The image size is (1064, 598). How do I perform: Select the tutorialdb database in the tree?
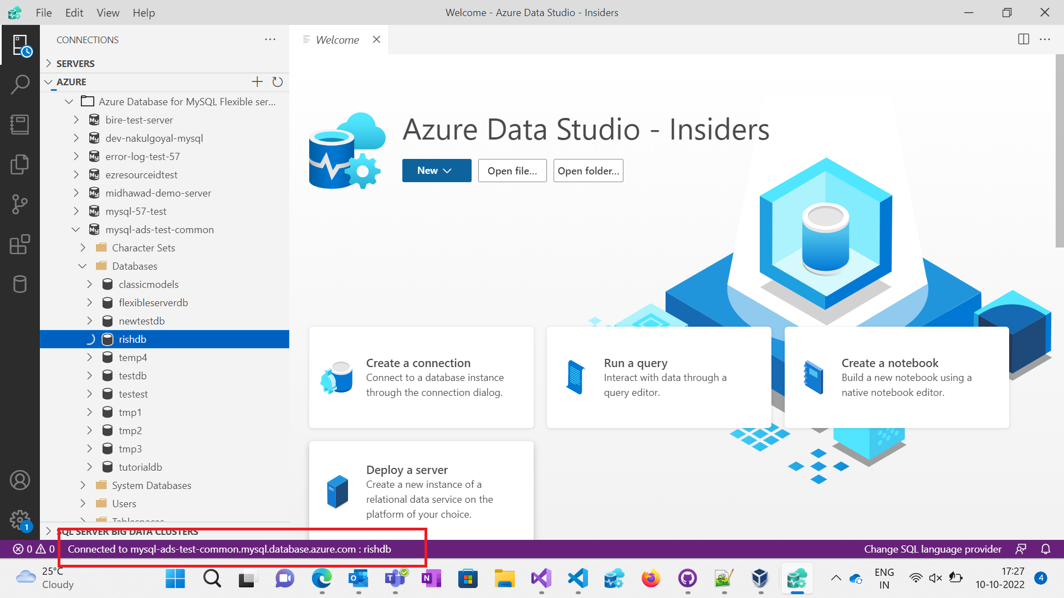141,467
